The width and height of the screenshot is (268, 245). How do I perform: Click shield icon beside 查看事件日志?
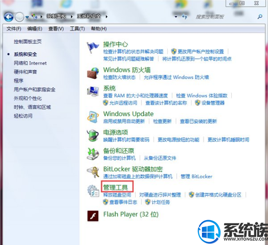pyautogui.click(x=106, y=202)
